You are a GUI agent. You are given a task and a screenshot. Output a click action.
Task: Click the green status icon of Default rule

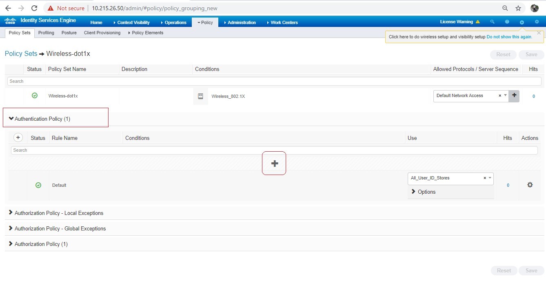click(x=38, y=185)
